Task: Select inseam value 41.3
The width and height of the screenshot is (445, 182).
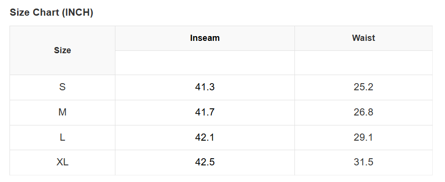Action: tap(205, 87)
